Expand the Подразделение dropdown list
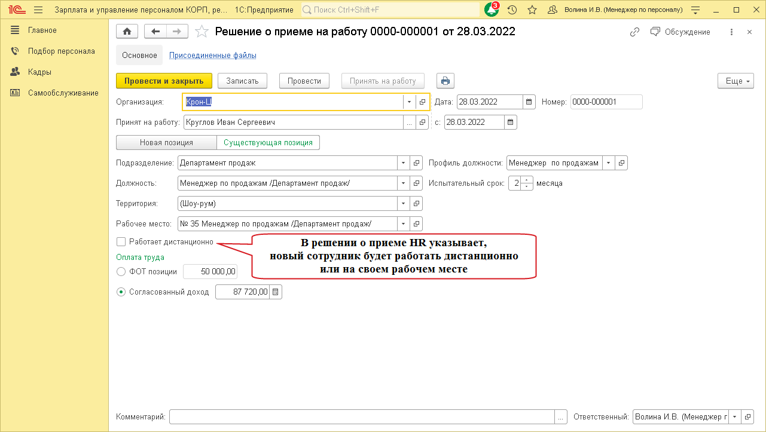Image resolution: width=766 pixels, height=432 pixels. [403, 163]
